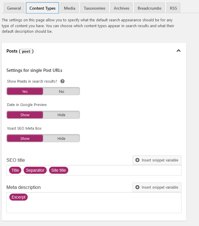
Task: Select Yes for Show Posts in search results
Action: tap(25, 91)
